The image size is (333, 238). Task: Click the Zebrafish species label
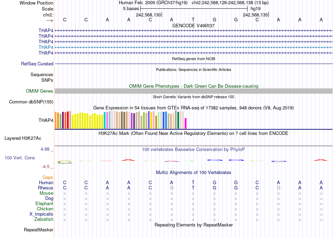tap(44, 219)
